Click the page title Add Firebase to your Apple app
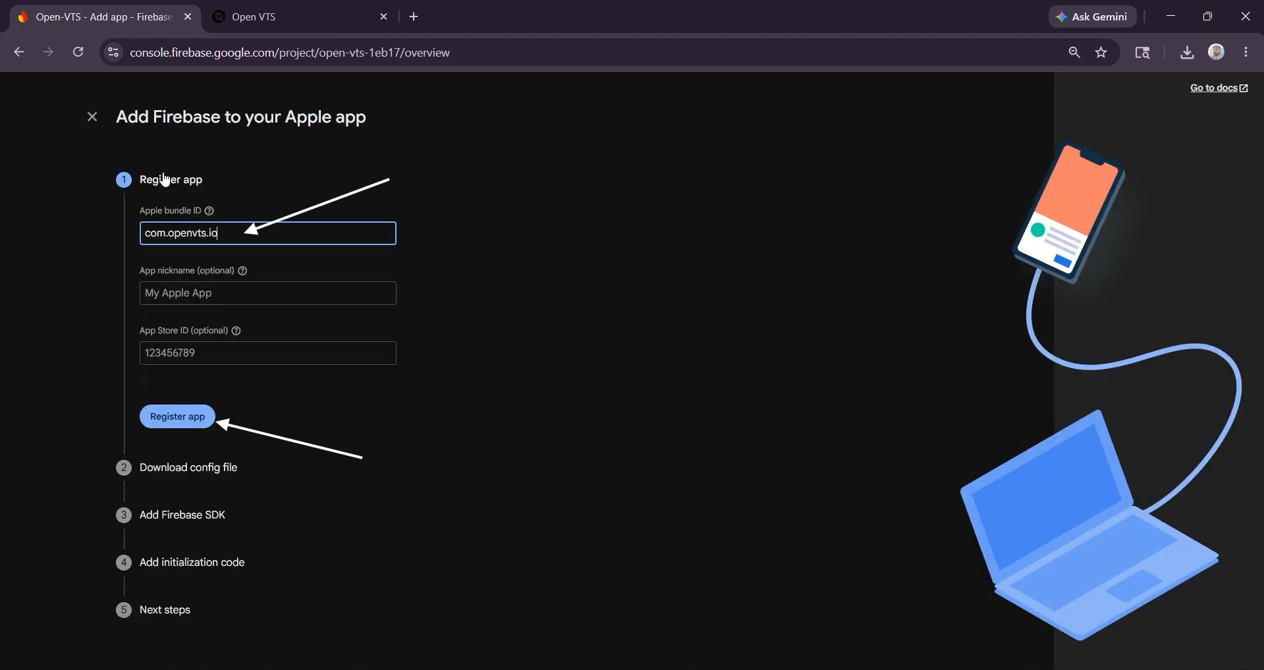 [x=241, y=117]
